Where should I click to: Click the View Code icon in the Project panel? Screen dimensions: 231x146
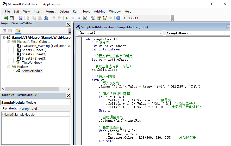[x=4, y=31]
